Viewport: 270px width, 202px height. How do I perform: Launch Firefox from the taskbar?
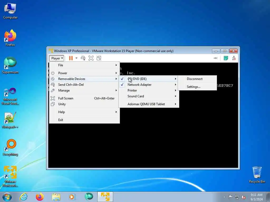pyautogui.click(x=40, y=197)
